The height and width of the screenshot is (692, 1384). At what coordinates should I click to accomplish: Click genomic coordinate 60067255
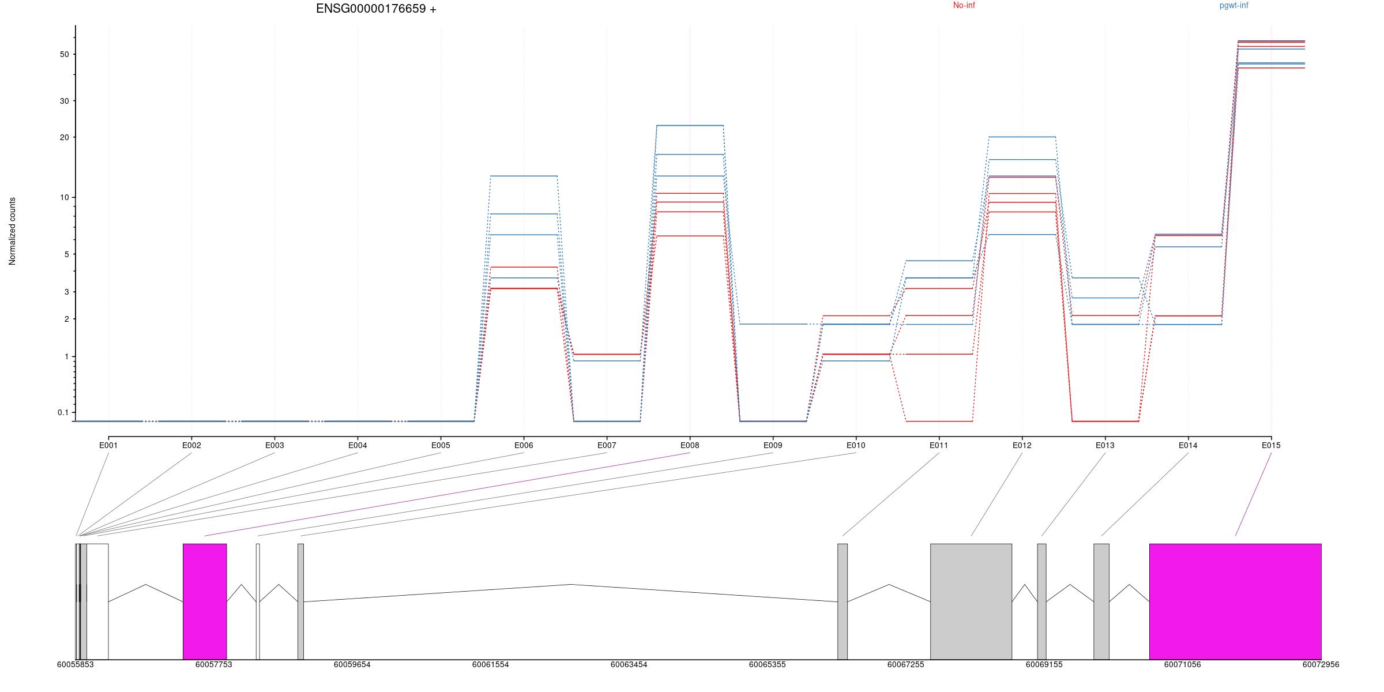tap(906, 664)
